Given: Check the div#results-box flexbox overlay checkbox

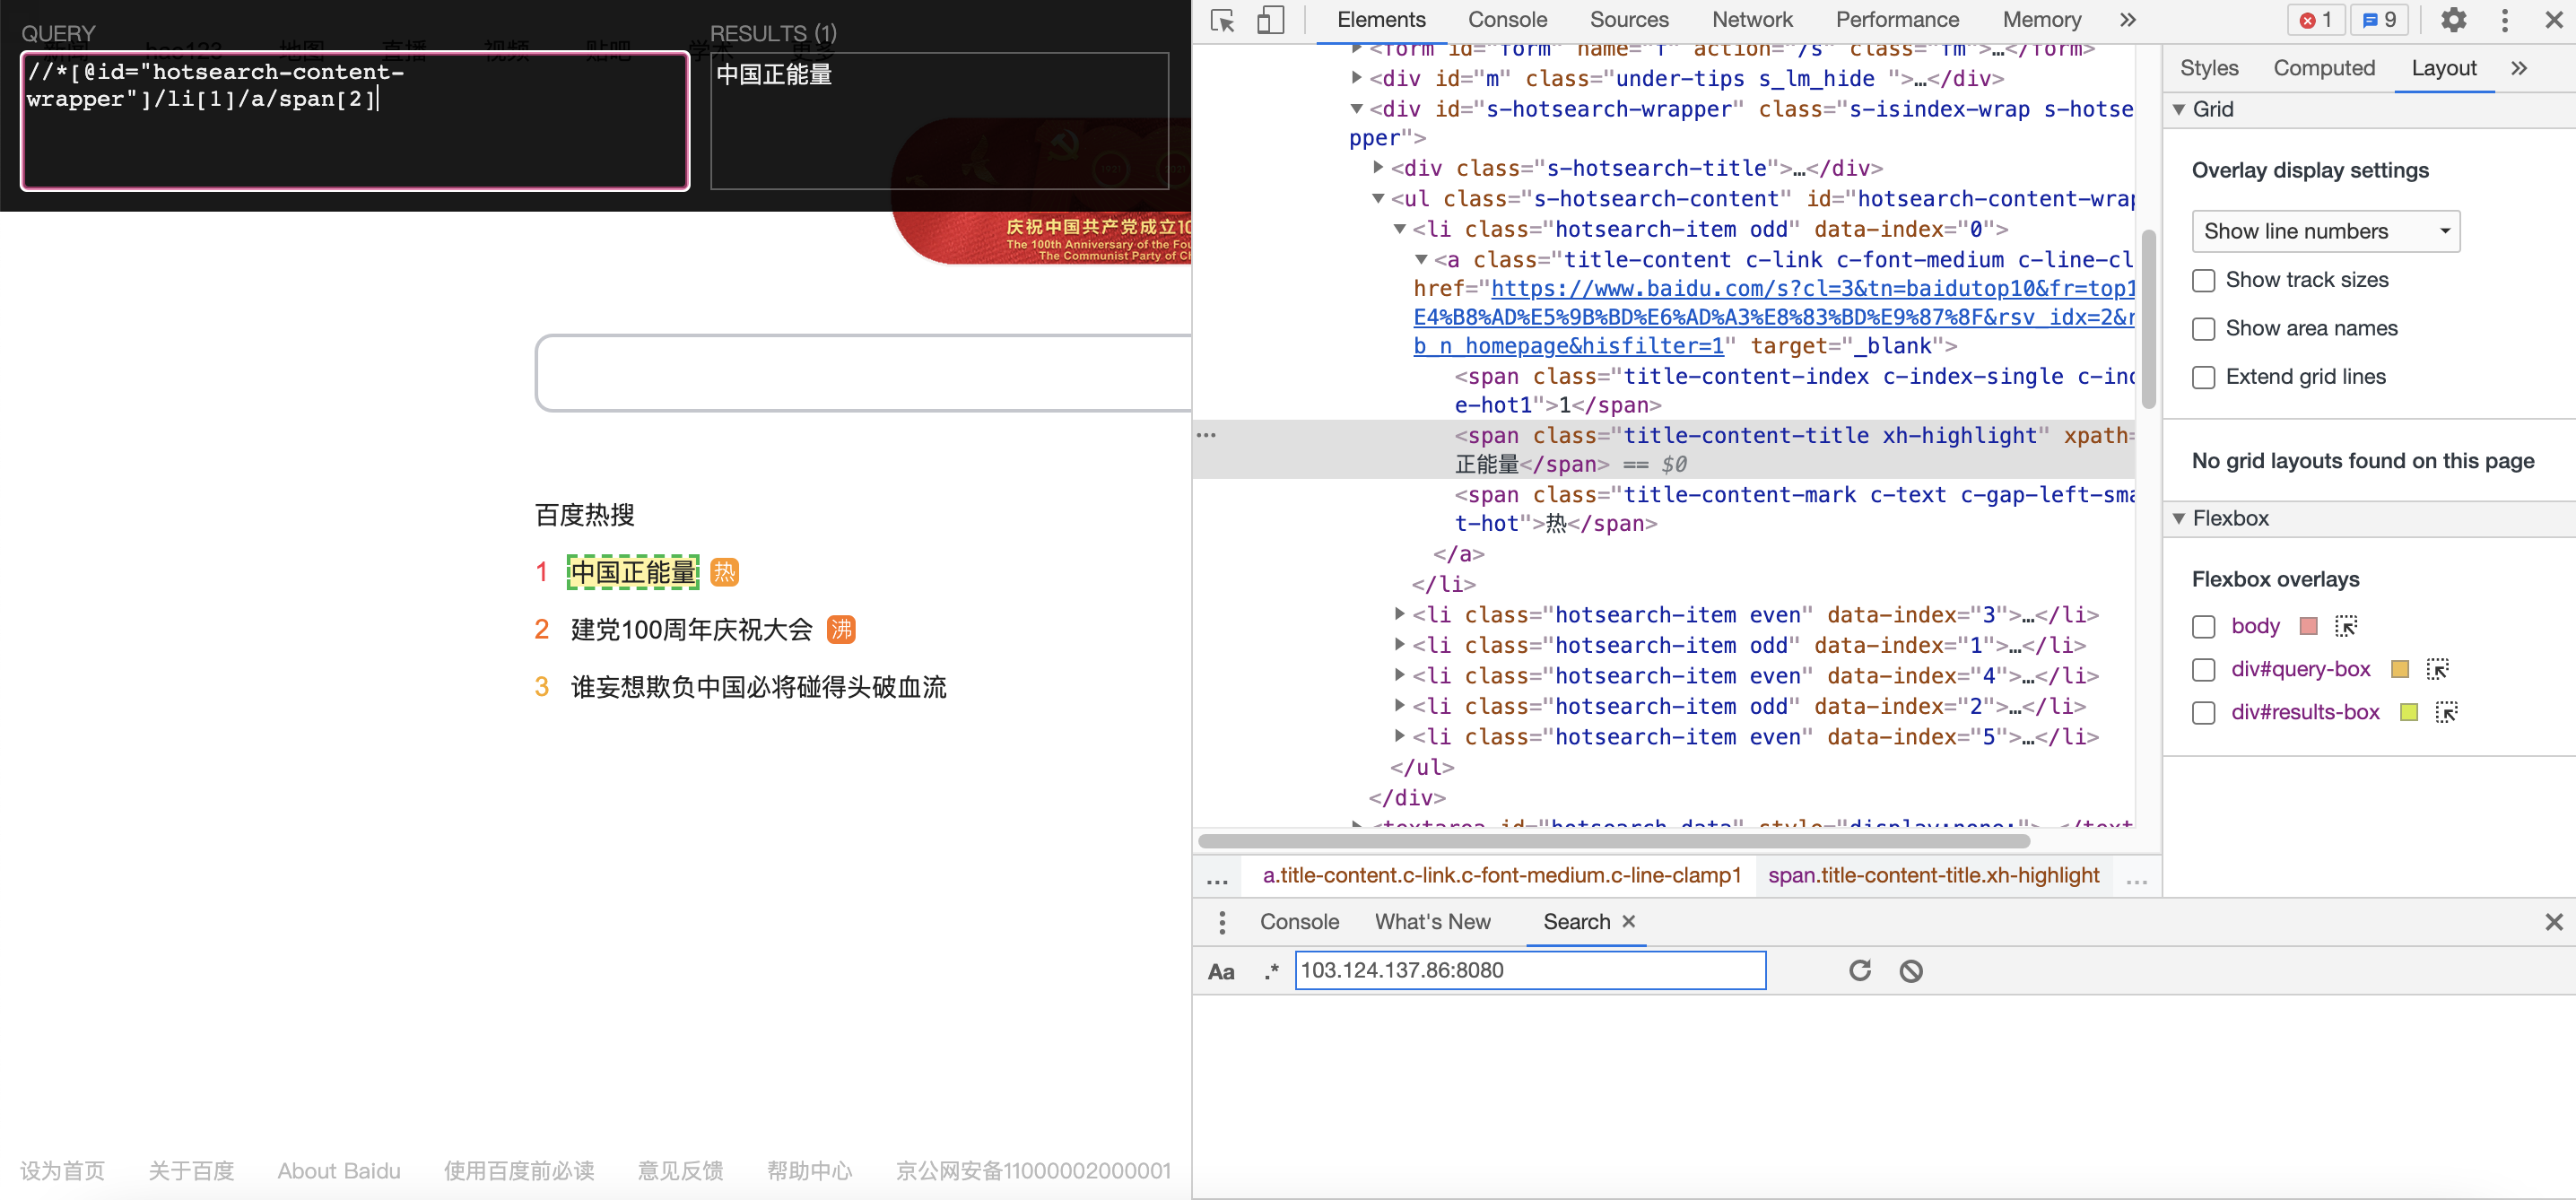Looking at the screenshot, I should (x=2203, y=713).
